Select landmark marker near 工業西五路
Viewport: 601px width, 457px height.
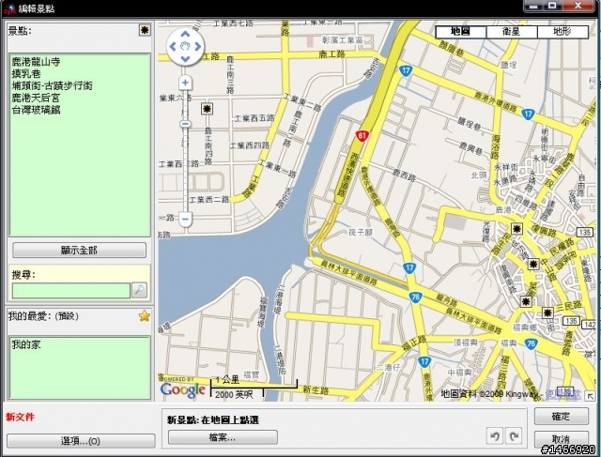coord(207,109)
